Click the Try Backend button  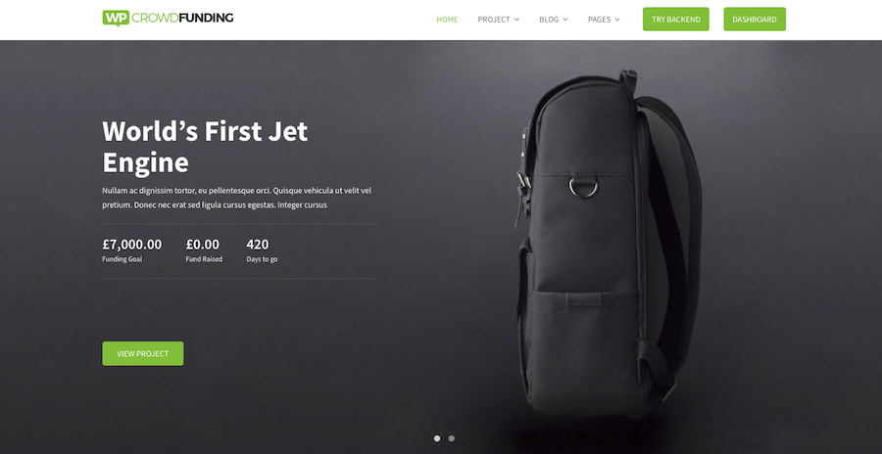click(675, 20)
